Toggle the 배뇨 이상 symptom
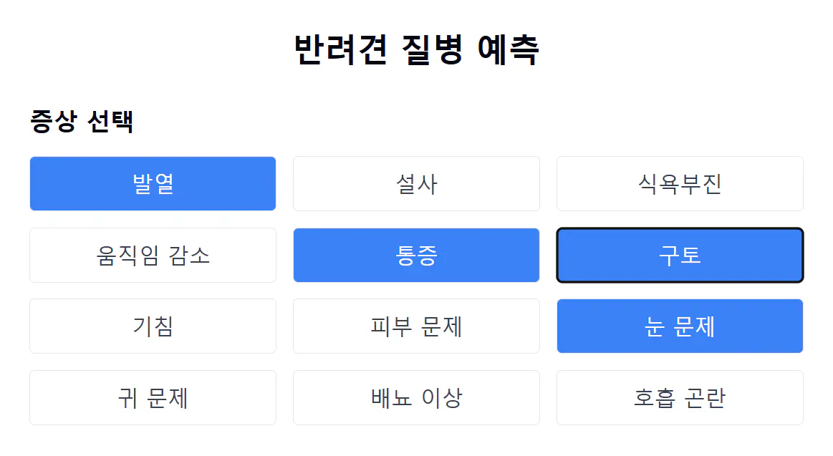This screenshot has height=456, width=833. coord(416,398)
